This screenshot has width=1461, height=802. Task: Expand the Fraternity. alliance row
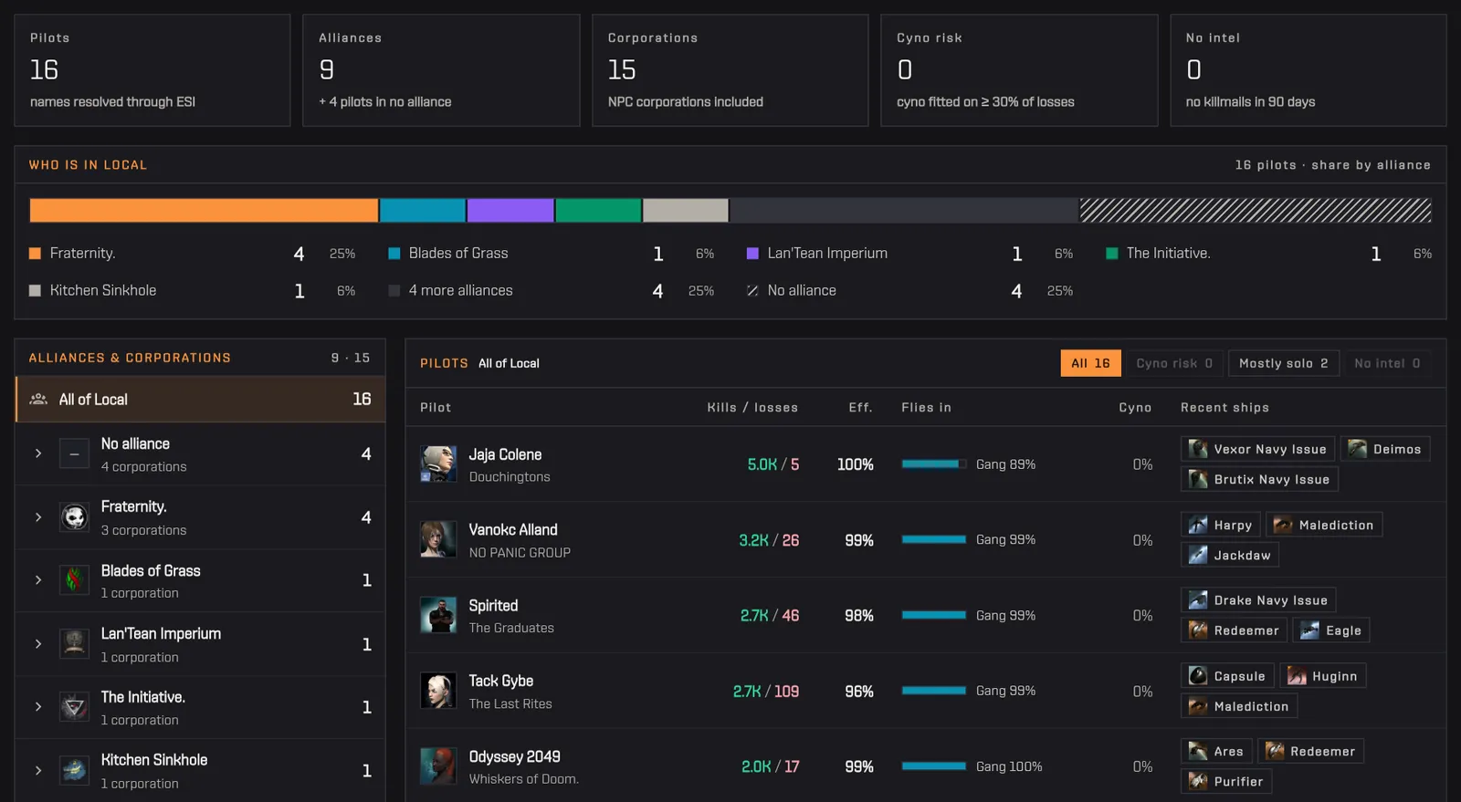pos(38,517)
